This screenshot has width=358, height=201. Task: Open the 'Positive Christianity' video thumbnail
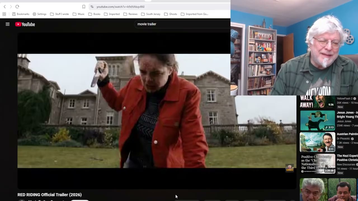coord(317,164)
